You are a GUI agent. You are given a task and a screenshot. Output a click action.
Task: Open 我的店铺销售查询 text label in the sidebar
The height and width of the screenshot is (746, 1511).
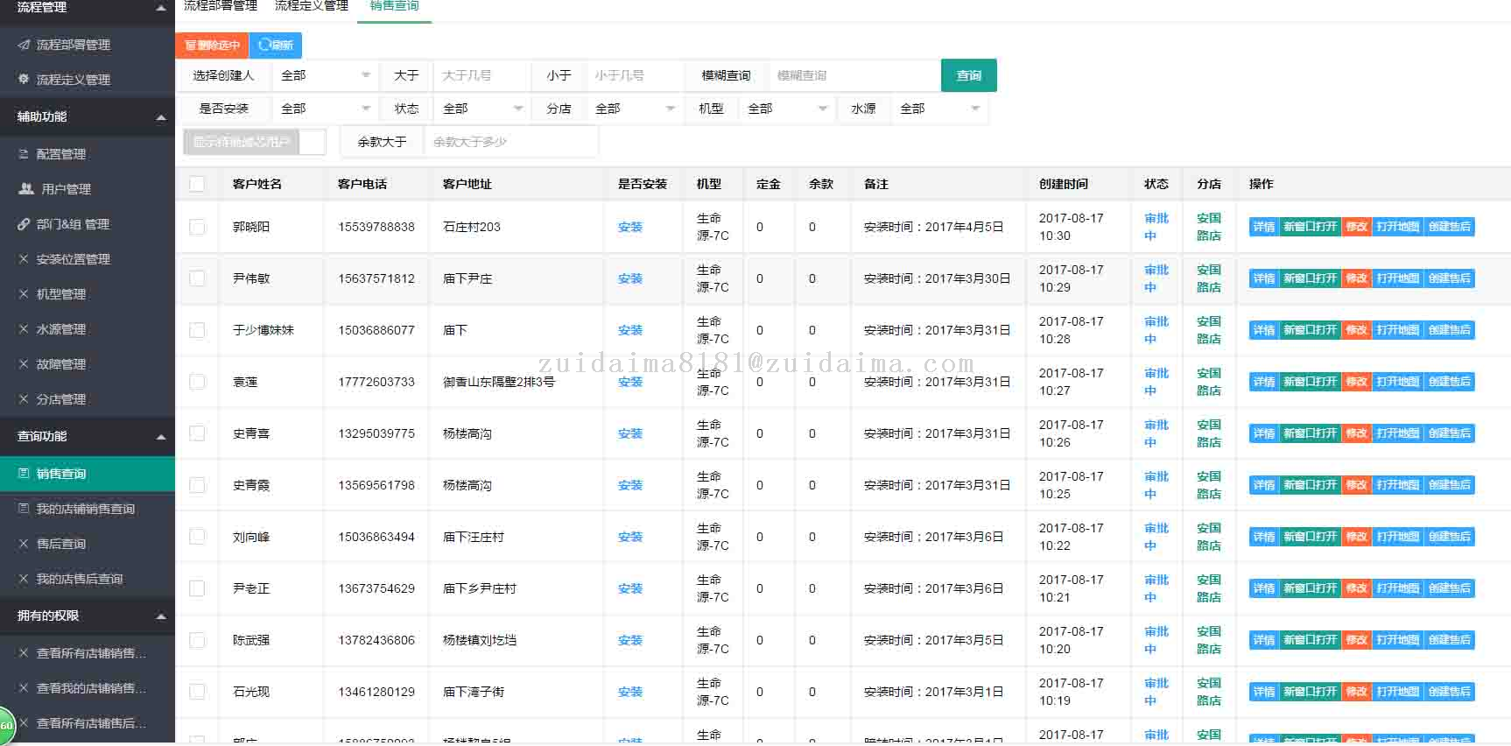(x=86, y=509)
